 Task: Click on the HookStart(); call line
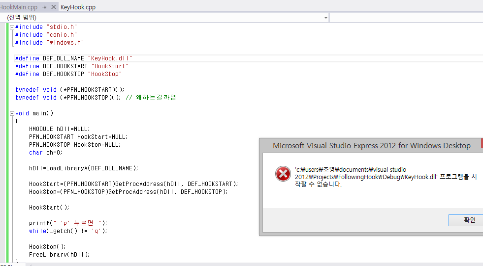[x=49, y=208]
